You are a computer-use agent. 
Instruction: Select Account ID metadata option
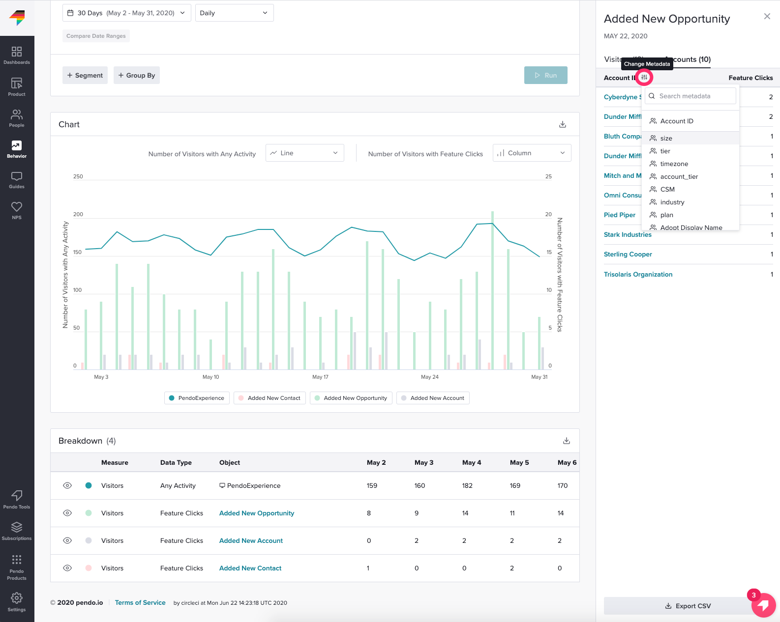point(690,121)
